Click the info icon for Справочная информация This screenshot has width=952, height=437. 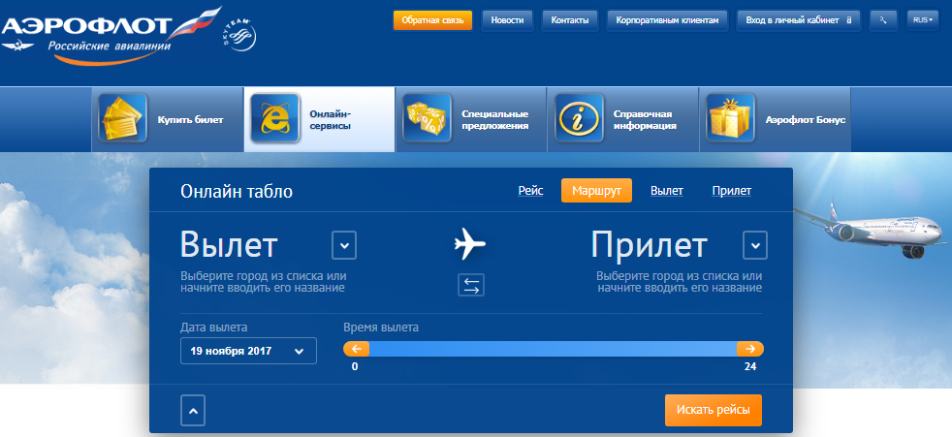point(579,119)
